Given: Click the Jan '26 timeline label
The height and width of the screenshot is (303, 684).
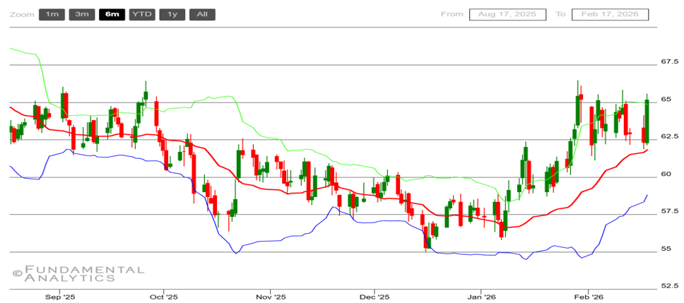Looking at the screenshot, I should [480, 297].
